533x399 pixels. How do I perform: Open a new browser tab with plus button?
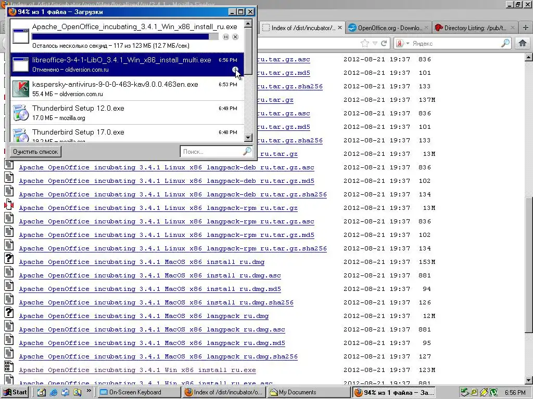point(526,28)
